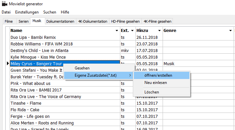Click the Musik genre cell
Image resolution: width=235 pixels, height=130 pixels.
(x=198, y=64)
